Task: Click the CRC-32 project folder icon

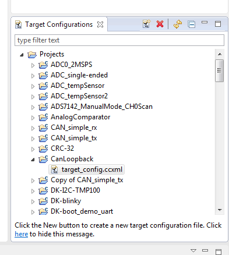Action: pos(43,148)
